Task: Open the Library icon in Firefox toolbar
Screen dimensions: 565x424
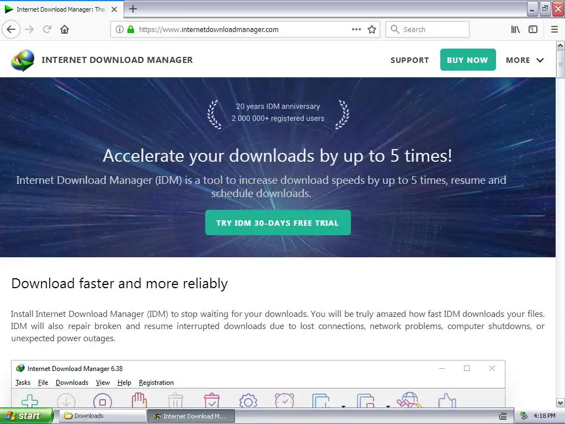Action: pos(515,29)
